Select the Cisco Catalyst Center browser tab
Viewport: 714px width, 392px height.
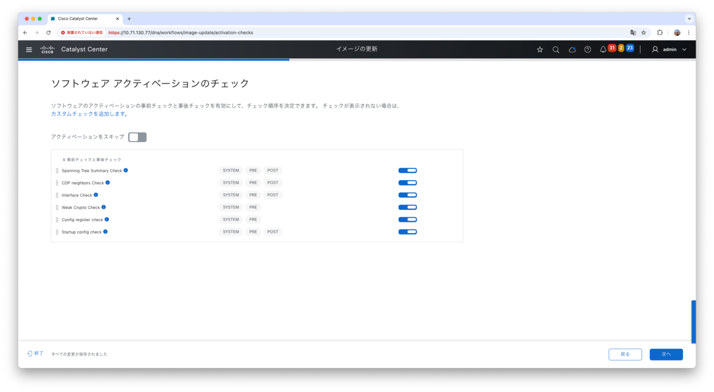[84, 18]
